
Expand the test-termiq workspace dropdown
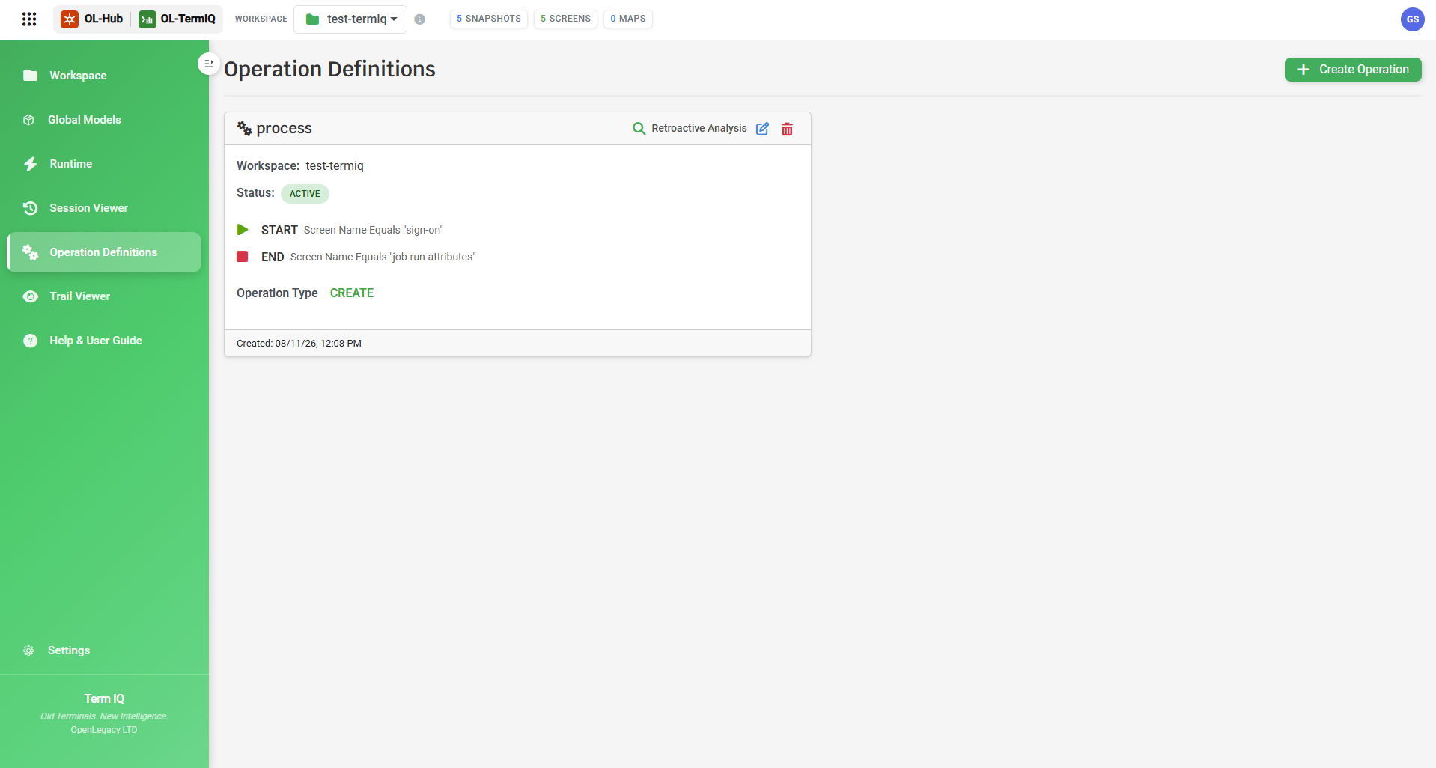pyautogui.click(x=350, y=19)
